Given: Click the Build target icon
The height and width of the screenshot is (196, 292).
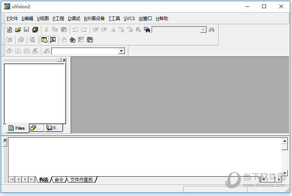Looking at the screenshot, I should coord(18,51).
